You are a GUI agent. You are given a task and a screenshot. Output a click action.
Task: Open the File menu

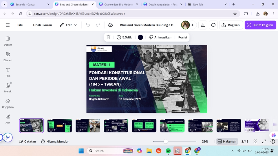(20, 25)
